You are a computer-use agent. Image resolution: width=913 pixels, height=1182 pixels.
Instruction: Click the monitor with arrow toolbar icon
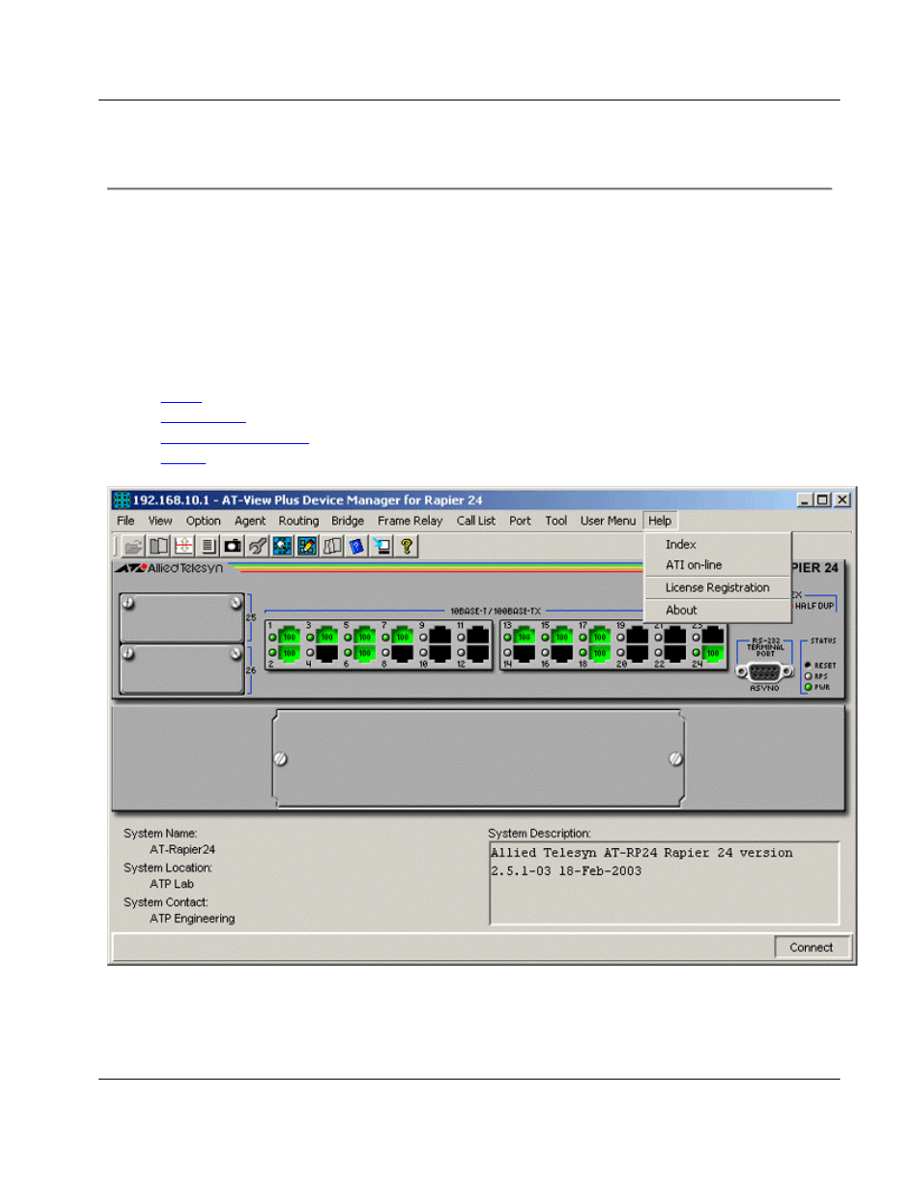[x=382, y=546]
